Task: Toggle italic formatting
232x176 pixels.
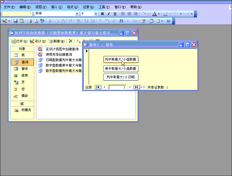Action: point(109,14)
